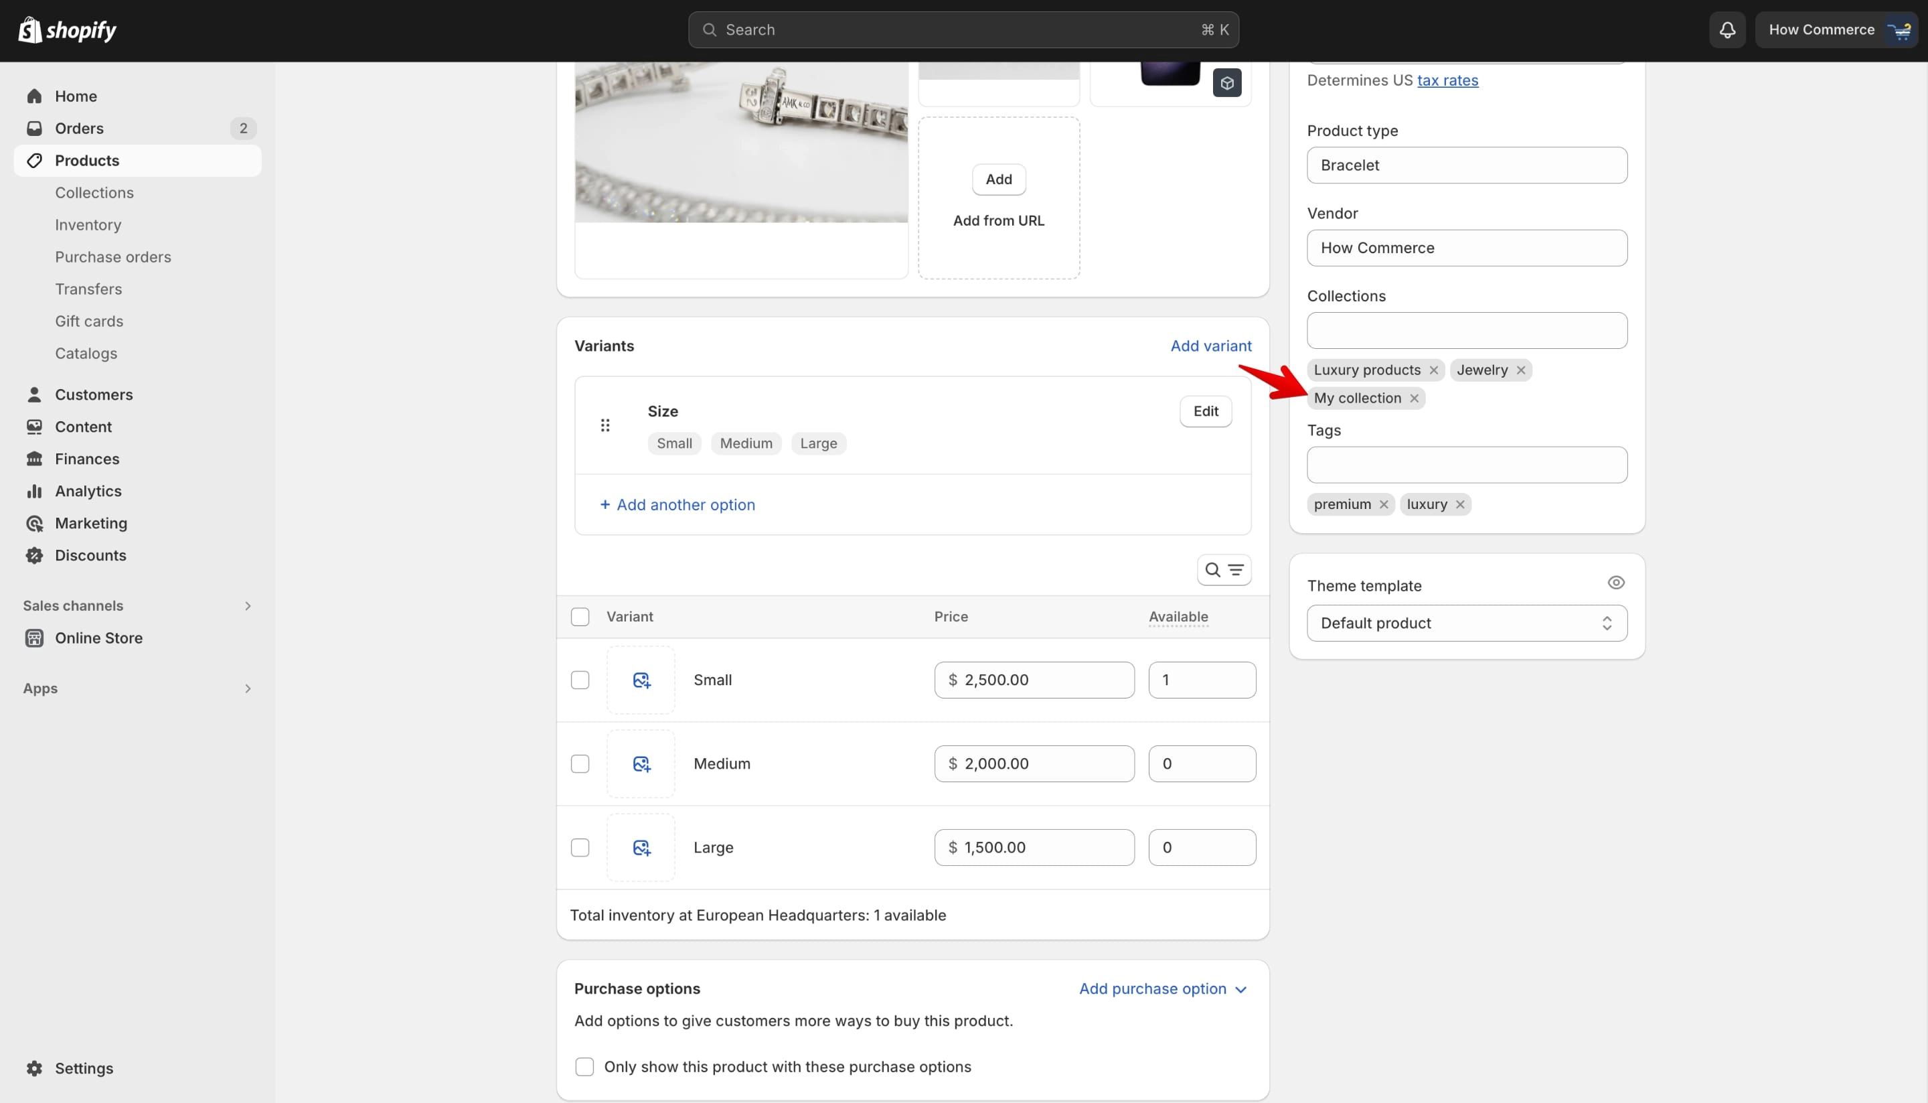Open Transfers page
This screenshot has height=1103, width=1928.
point(88,289)
